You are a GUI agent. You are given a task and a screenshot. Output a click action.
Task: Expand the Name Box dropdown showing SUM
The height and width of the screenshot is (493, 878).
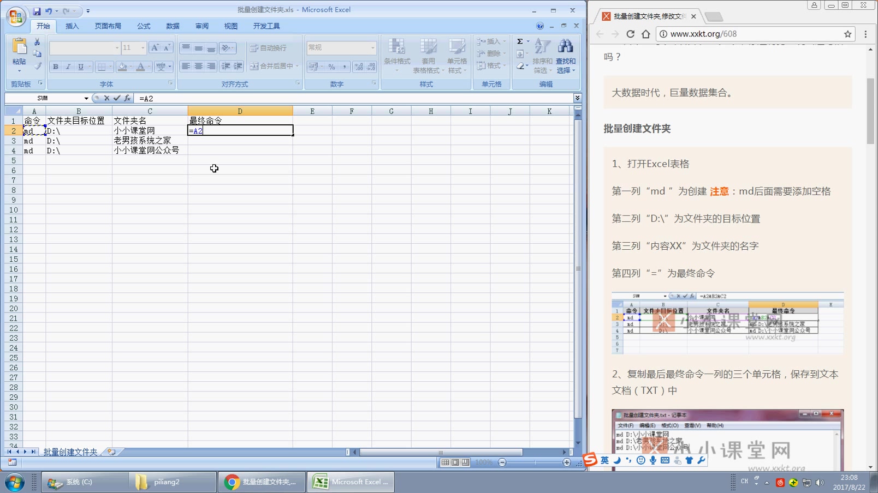coord(86,98)
